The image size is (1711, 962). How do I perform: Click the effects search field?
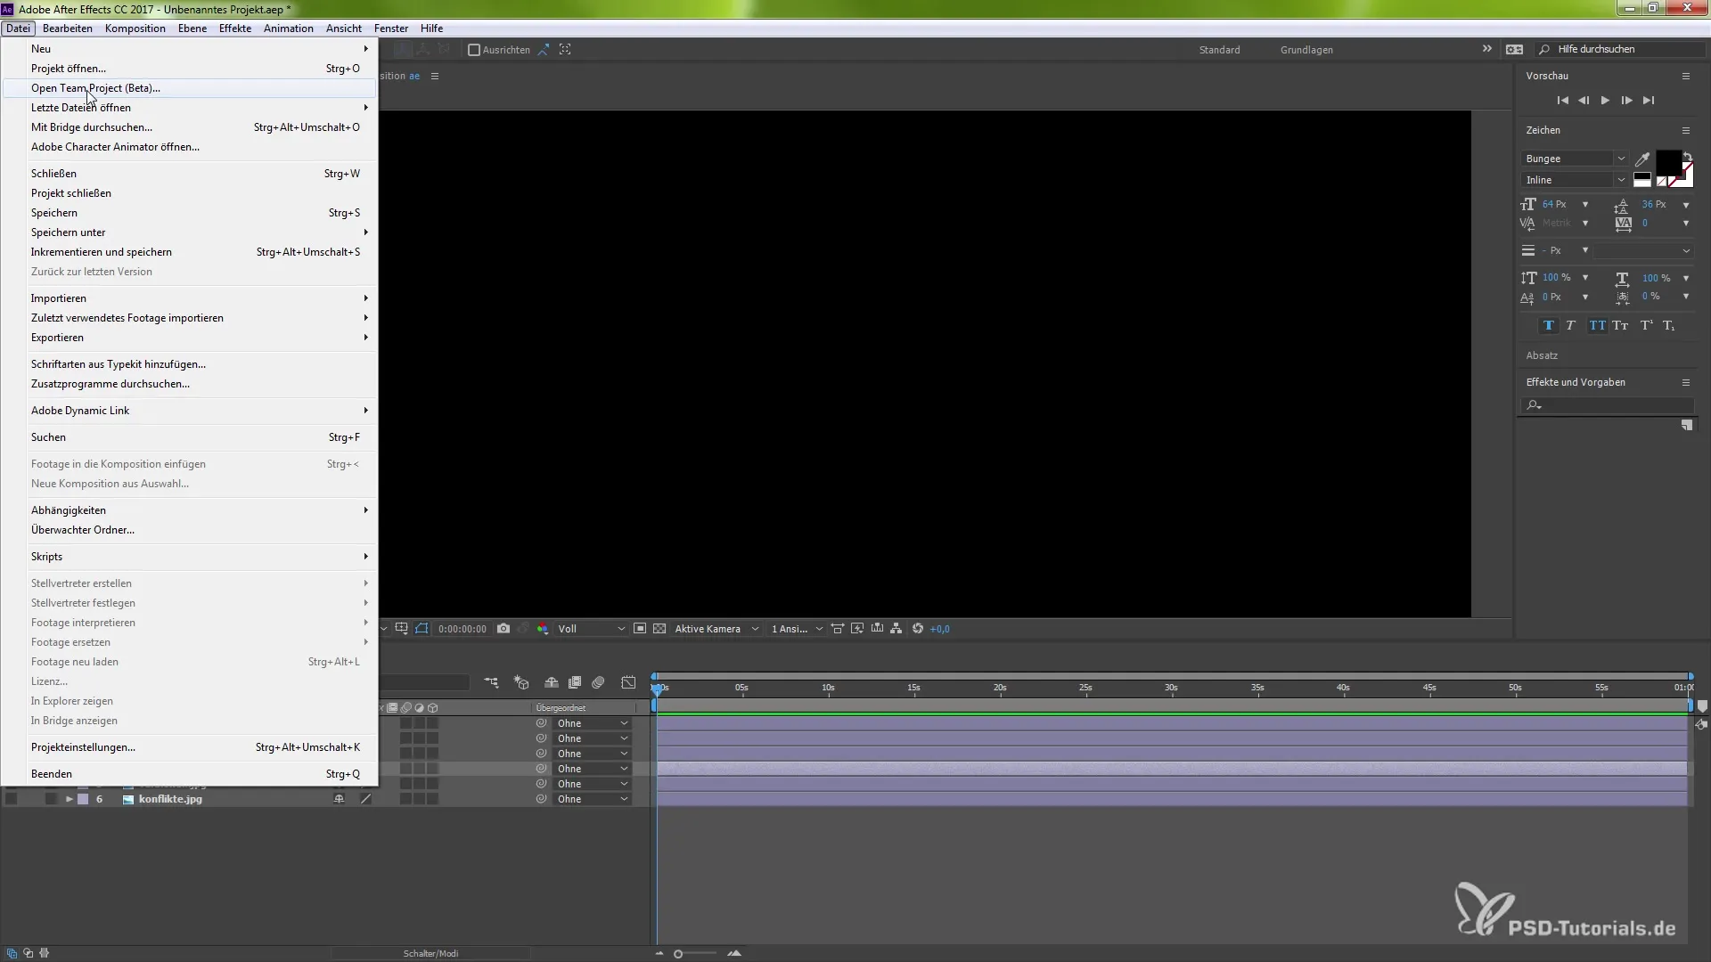pyautogui.click(x=1607, y=405)
